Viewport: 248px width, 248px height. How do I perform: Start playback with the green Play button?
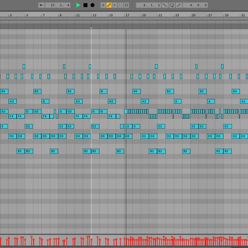[x=78, y=5]
